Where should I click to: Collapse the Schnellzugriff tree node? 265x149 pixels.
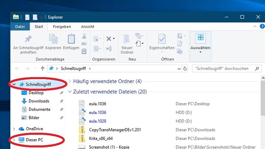click(14, 84)
